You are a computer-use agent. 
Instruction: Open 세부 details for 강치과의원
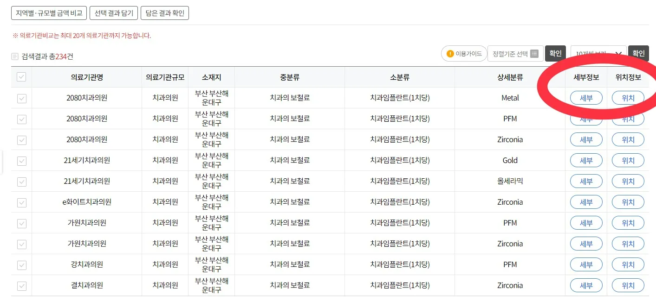coord(586,264)
